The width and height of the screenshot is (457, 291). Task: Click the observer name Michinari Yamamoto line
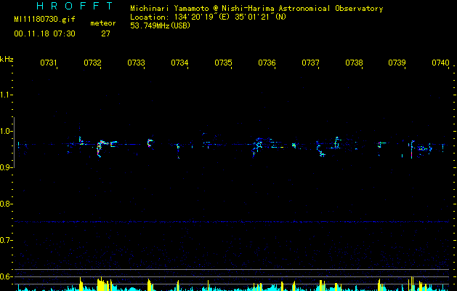pyautogui.click(x=256, y=9)
